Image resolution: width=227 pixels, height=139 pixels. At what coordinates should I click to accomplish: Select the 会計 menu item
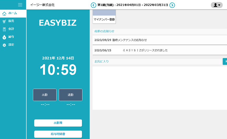click(x=11, y=29)
